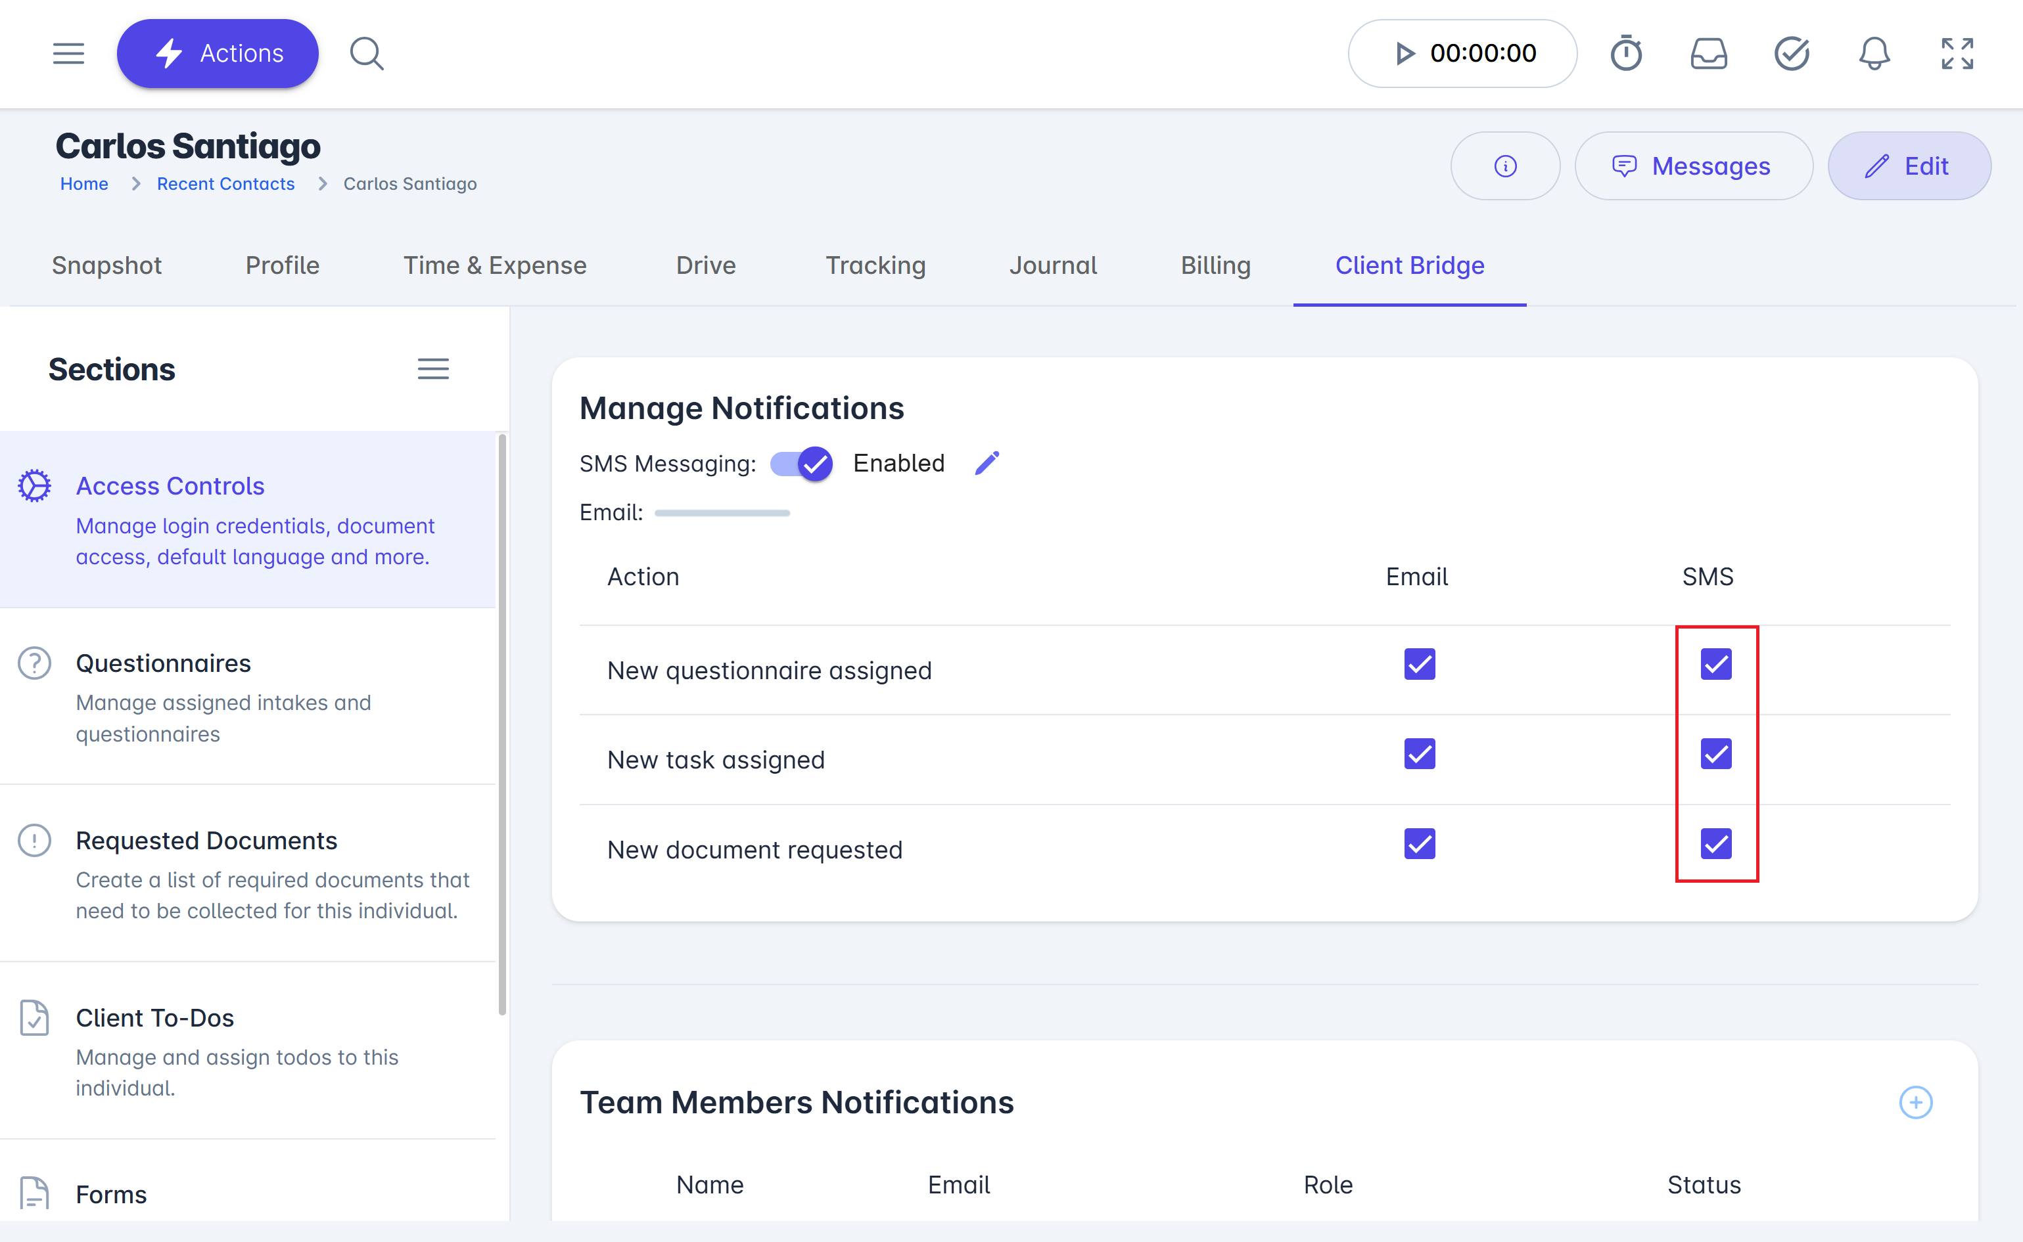Image resolution: width=2023 pixels, height=1242 pixels.
Task: Switch to the Time & Expense tab
Action: click(x=494, y=265)
